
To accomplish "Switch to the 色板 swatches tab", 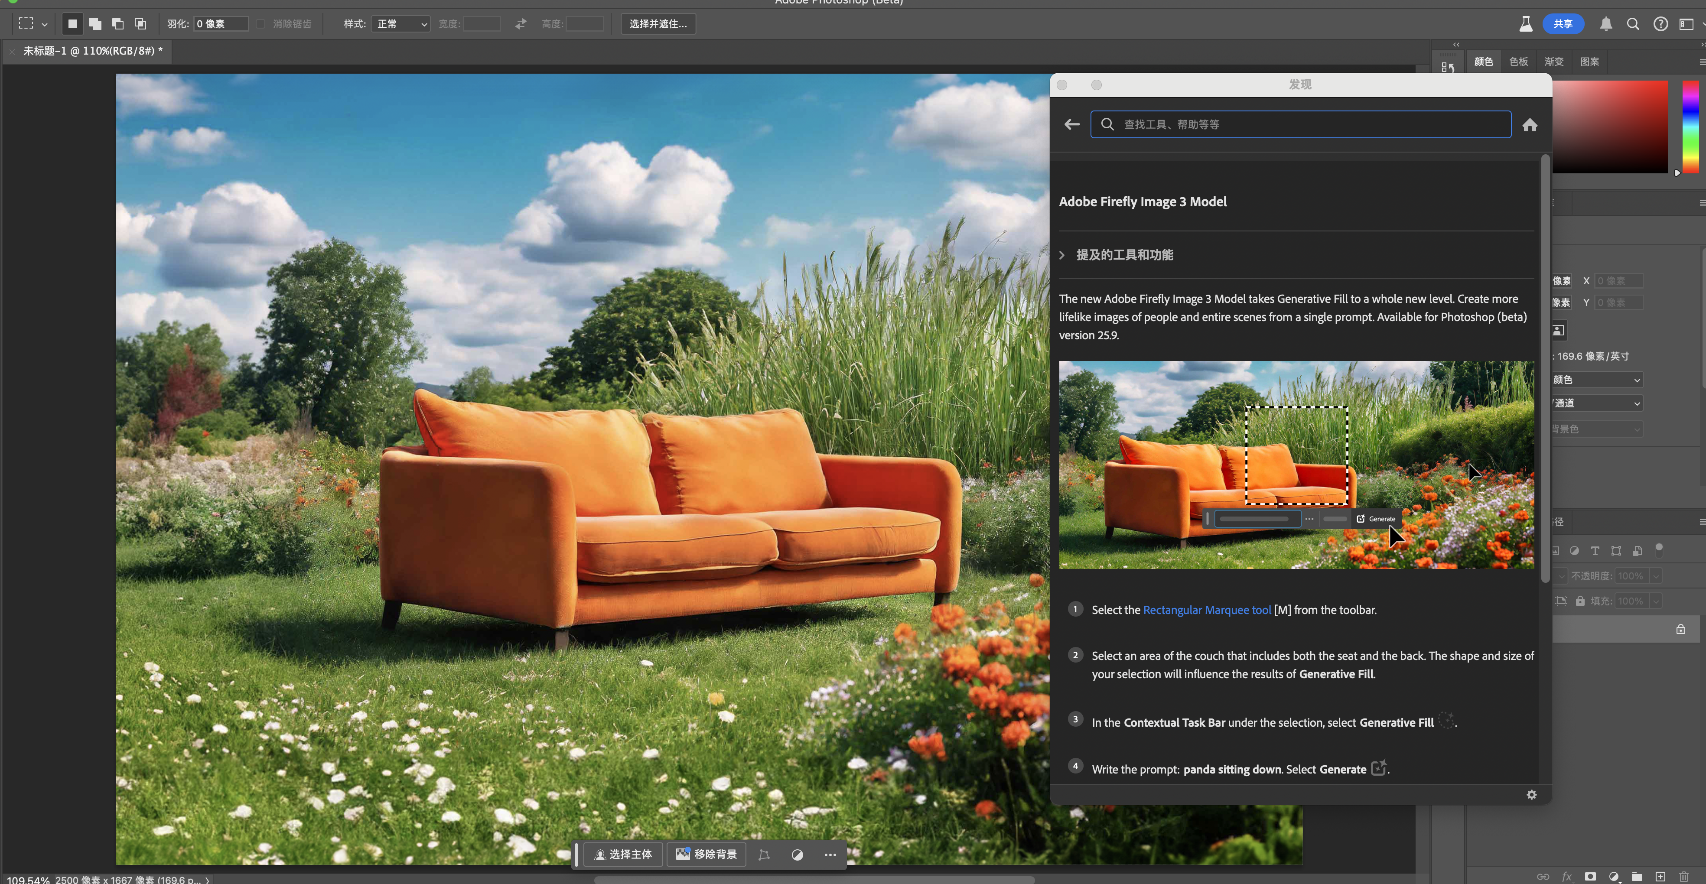I will click(x=1519, y=62).
